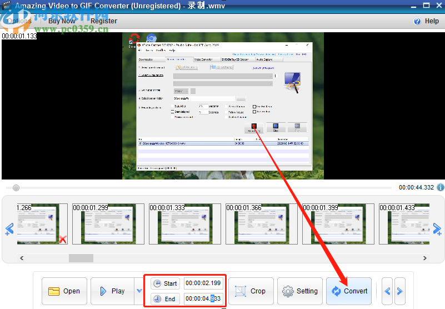Select the 00:00:01.399 frame thumbnail
This screenshot has height=309, width=445.
pyautogui.click(x=338, y=224)
